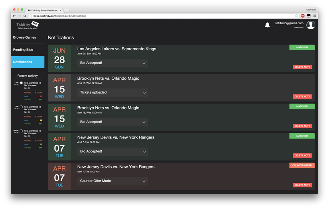
Task: Go back with the browser back arrow
Action: point(14,16)
